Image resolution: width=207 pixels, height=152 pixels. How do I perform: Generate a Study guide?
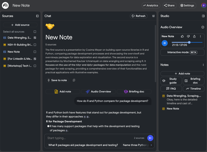click(x=171, y=81)
